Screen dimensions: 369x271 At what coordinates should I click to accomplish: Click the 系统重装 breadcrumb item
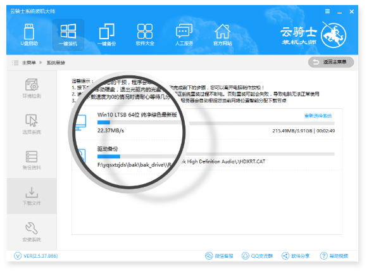click(x=56, y=63)
